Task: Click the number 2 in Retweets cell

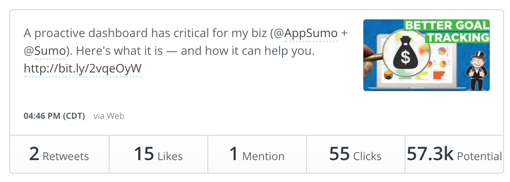Action: (34, 154)
